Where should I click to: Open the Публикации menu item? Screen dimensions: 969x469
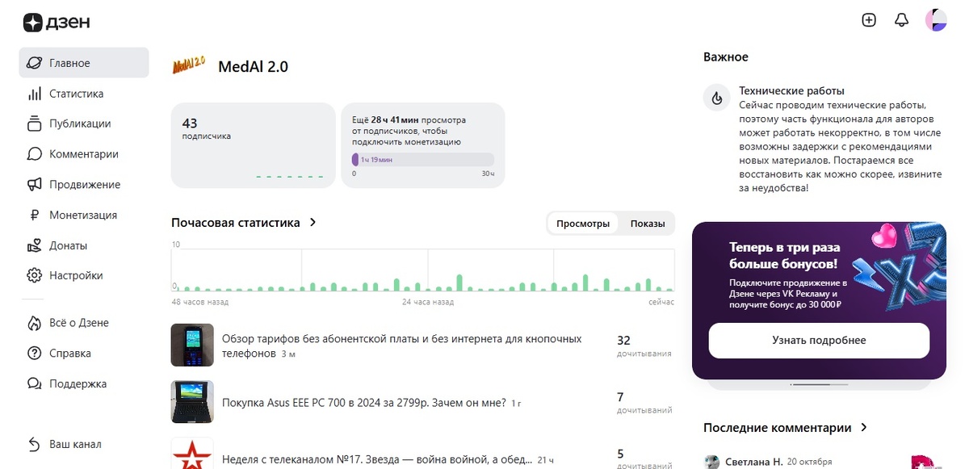pyautogui.click(x=84, y=124)
